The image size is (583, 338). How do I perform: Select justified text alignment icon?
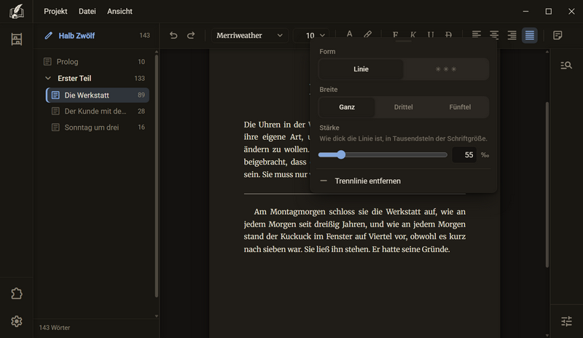[530, 35]
